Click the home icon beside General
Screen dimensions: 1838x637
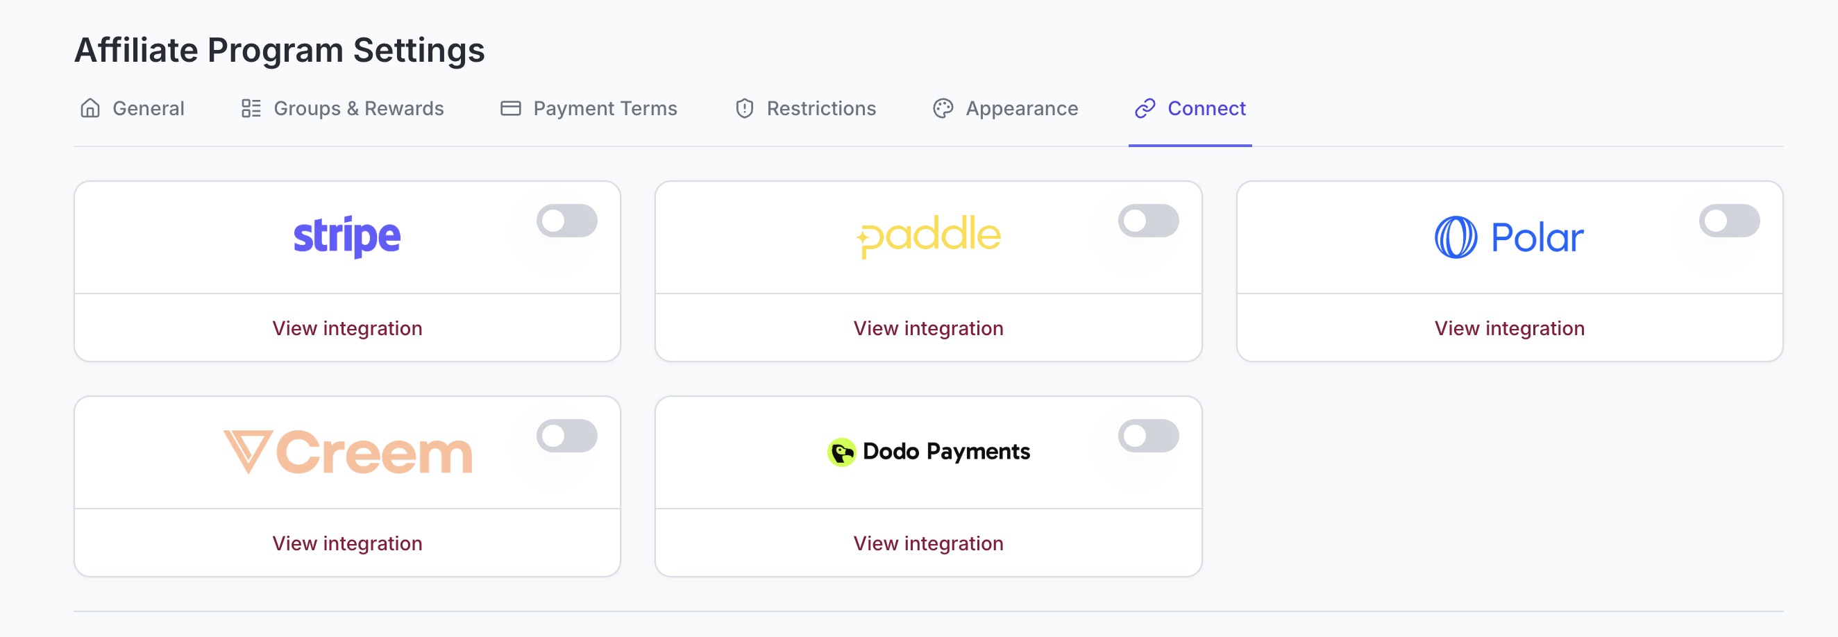[90, 108]
